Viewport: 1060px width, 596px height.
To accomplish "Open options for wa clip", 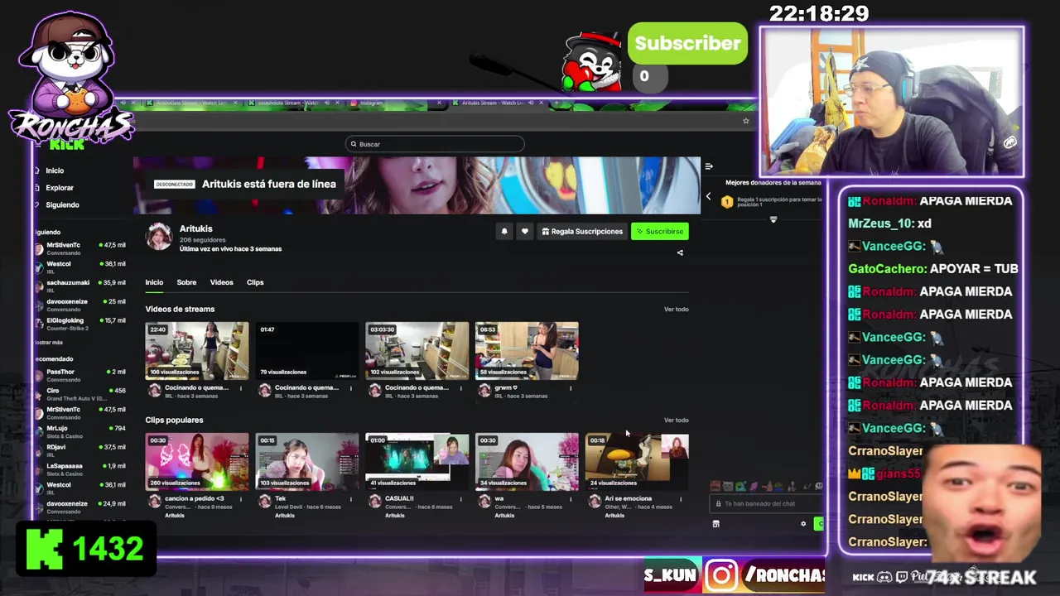I will click(x=570, y=499).
